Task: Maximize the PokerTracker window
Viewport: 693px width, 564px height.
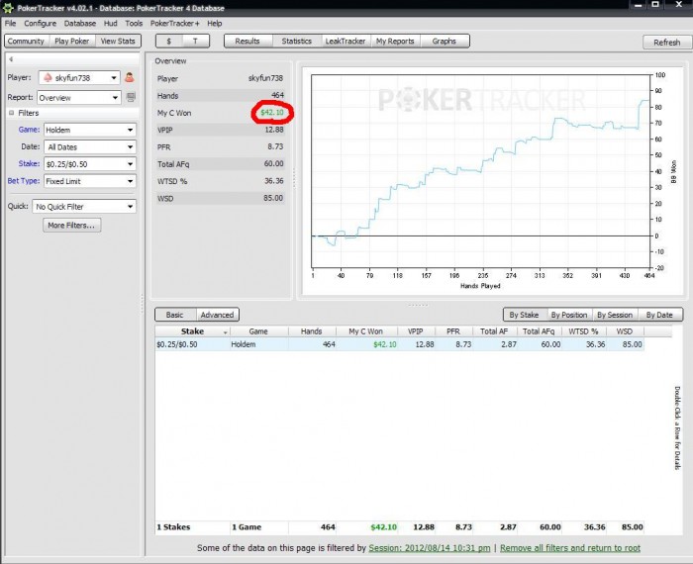Action: pos(655,5)
